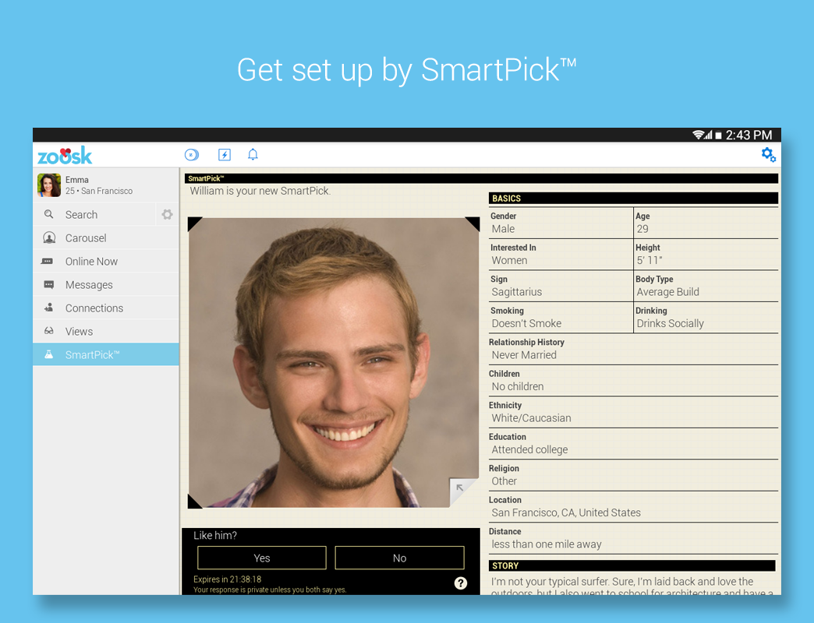Viewport: 814px width, 623px height.
Task: Click the 'Expires in 21:38:18' timer
Action: click(228, 579)
